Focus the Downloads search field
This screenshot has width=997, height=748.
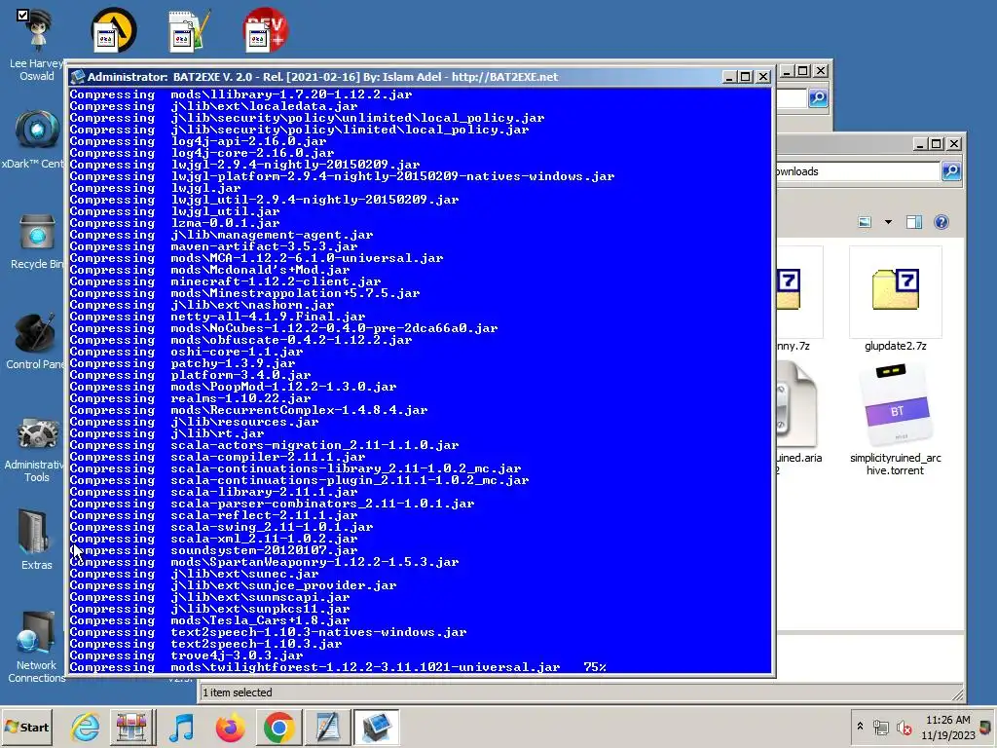pos(857,171)
